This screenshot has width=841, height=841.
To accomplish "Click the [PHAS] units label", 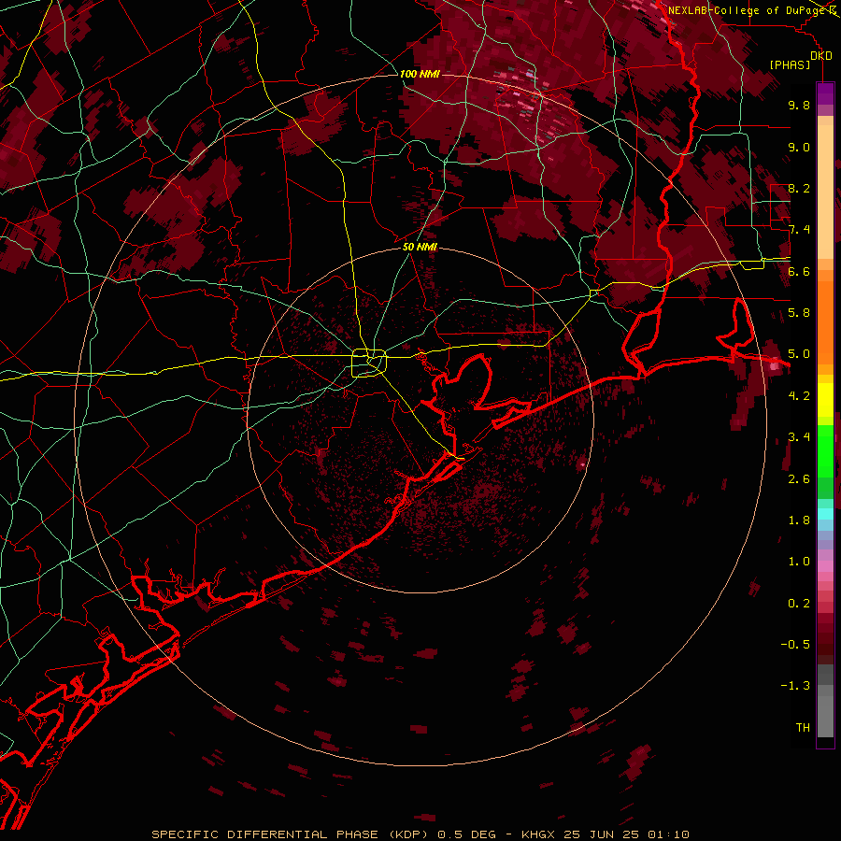I will coord(790,64).
